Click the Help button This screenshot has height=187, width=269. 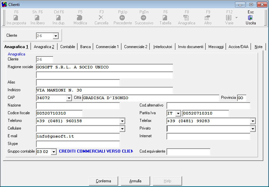pyautogui.click(x=167, y=181)
